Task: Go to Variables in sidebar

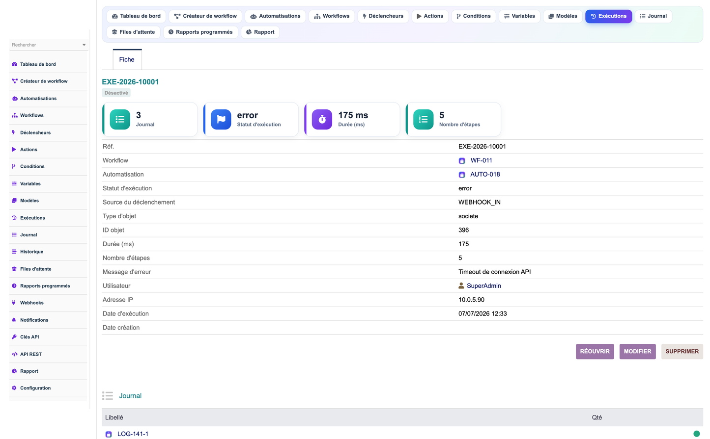Action: 30,183
